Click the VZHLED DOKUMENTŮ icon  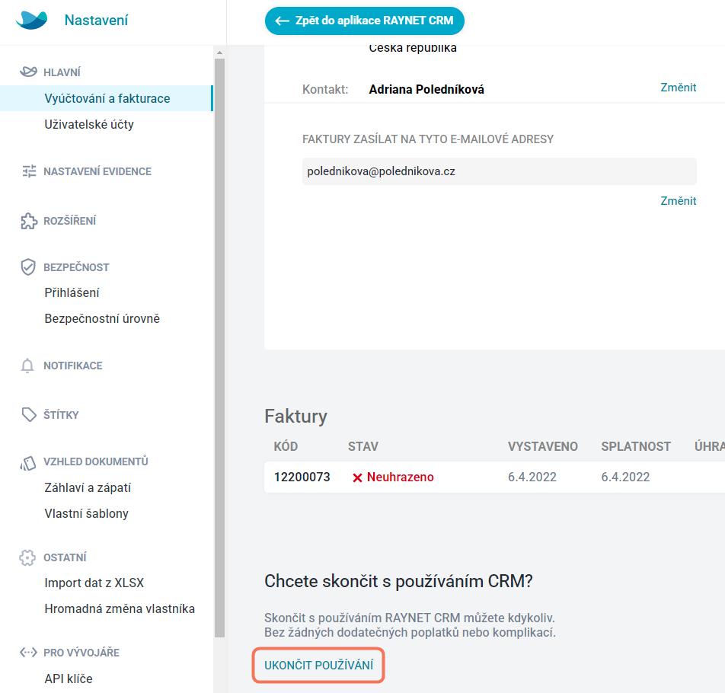point(27,463)
